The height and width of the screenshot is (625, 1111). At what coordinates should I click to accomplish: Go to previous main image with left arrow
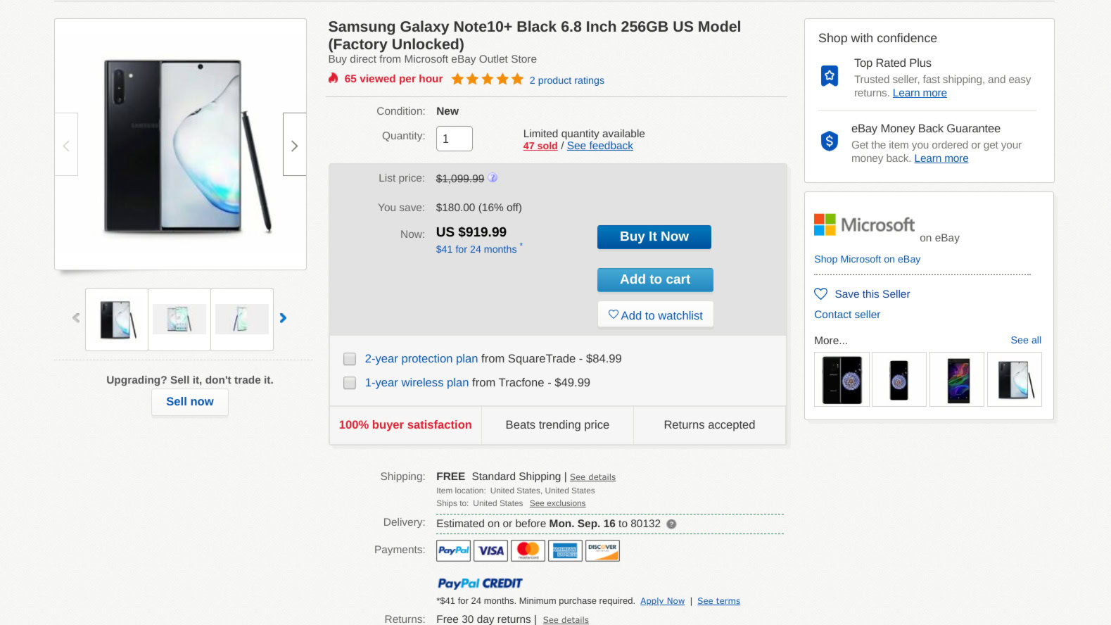[x=67, y=145]
